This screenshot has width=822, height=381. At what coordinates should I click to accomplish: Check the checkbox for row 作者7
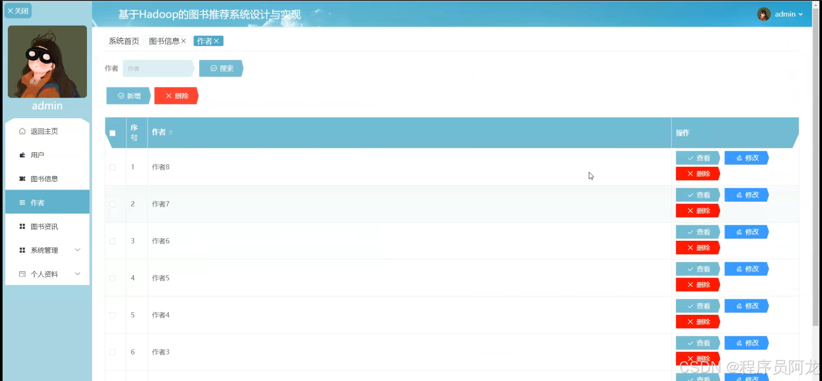pyautogui.click(x=113, y=204)
